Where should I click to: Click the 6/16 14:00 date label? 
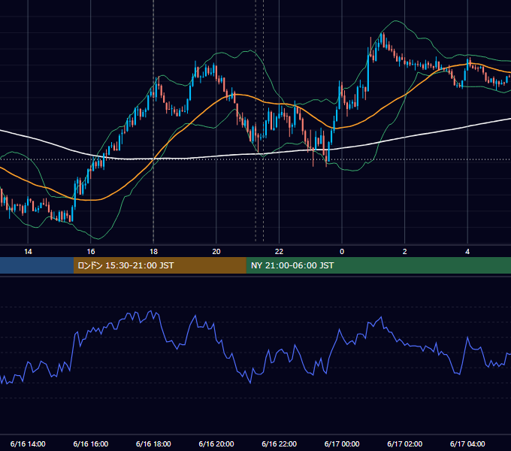(x=28, y=443)
